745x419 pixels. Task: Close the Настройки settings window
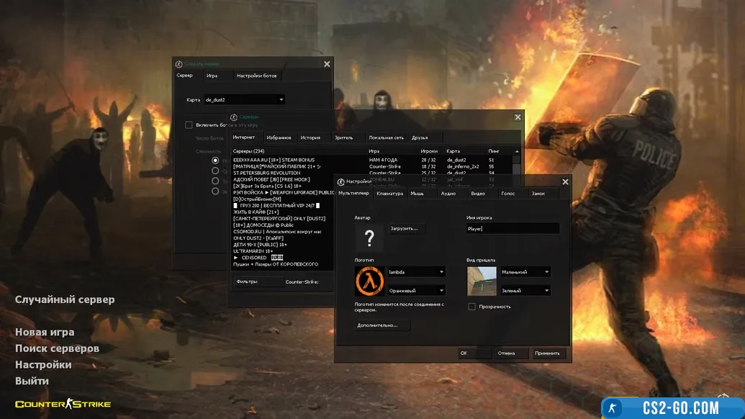[565, 182]
